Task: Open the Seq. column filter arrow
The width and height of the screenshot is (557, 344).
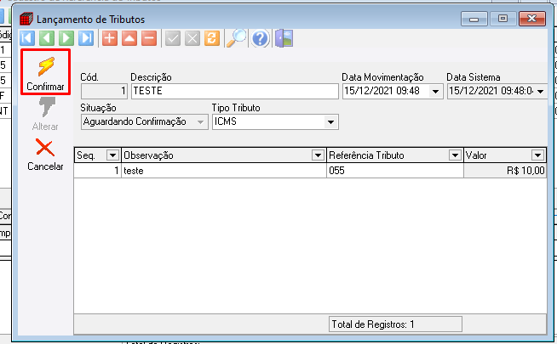Action: tap(112, 155)
